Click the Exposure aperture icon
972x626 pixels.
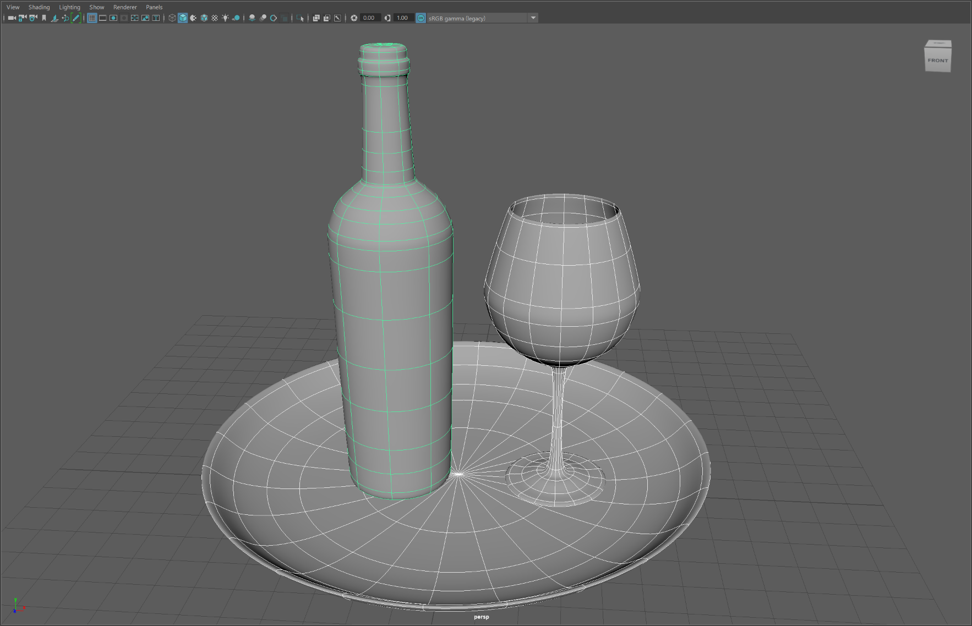(354, 18)
